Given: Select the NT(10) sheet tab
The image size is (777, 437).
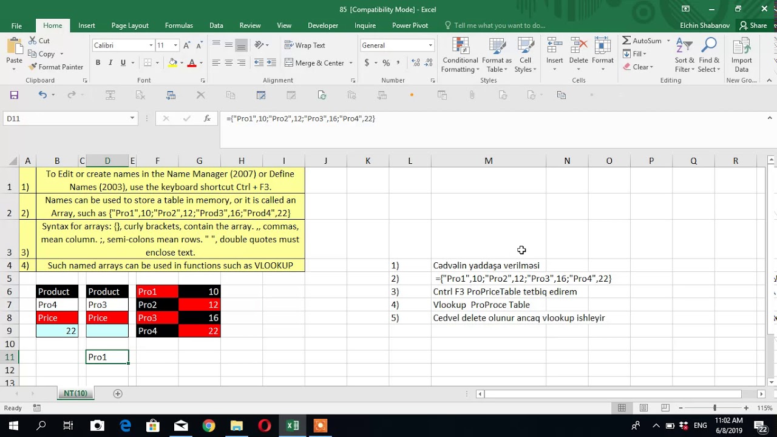Looking at the screenshot, I should point(75,393).
